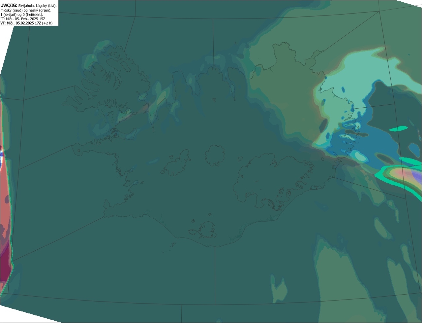The height and width of the screenshot is (323, 422).
Task: Click the line "1 (skýjað) og 0 (heiðskírt)."
Action: (x=22, y=15)
